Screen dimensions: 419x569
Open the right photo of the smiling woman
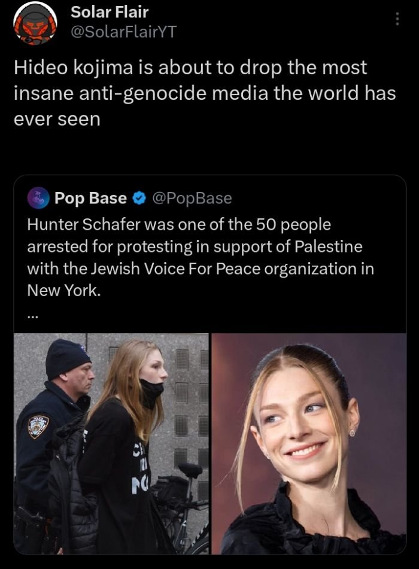point(308,443)
